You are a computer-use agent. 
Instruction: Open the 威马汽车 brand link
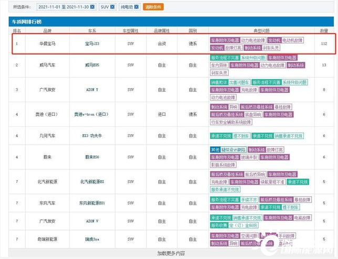click(47, 65)
